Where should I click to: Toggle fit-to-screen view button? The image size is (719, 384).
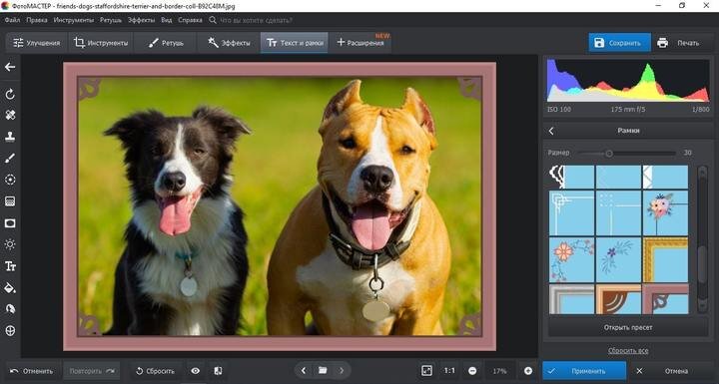(x=427, y=371)
